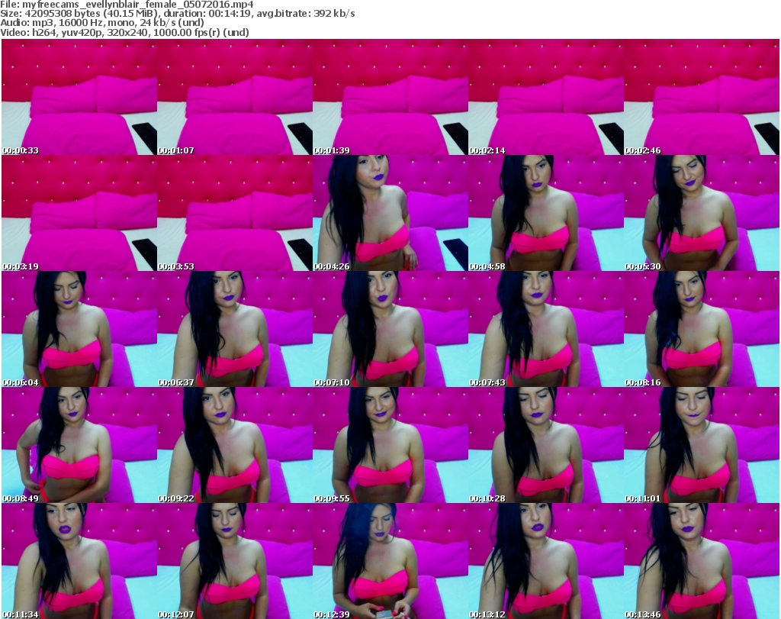Click the thumbnail marked 00:03:53

click(235, 213)
